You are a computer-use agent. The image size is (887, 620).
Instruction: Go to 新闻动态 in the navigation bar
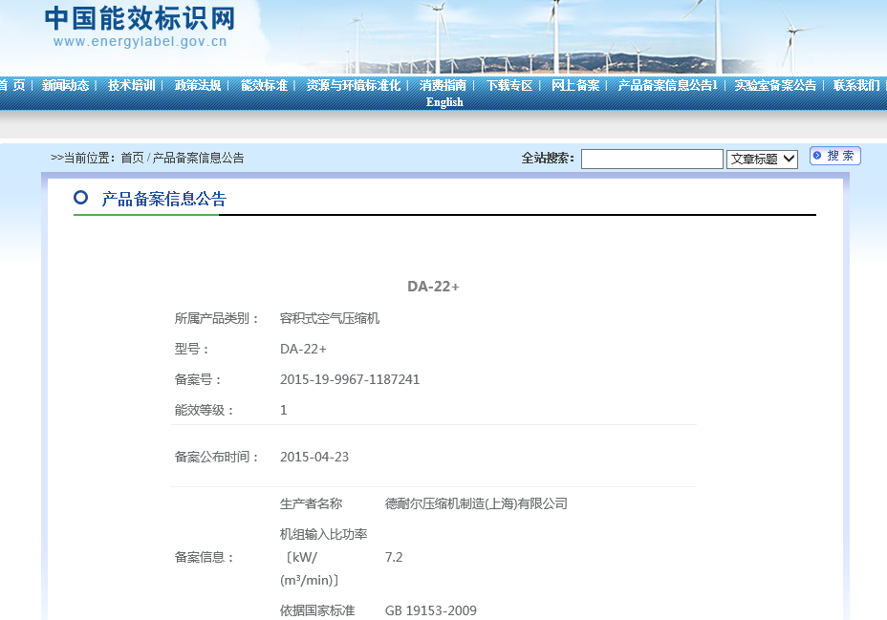[66, 85]
